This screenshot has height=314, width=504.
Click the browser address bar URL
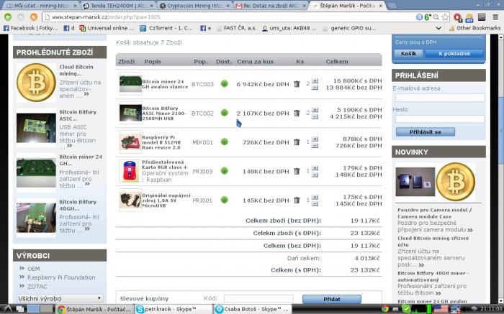pyautogui.click(x=106, y=17)
